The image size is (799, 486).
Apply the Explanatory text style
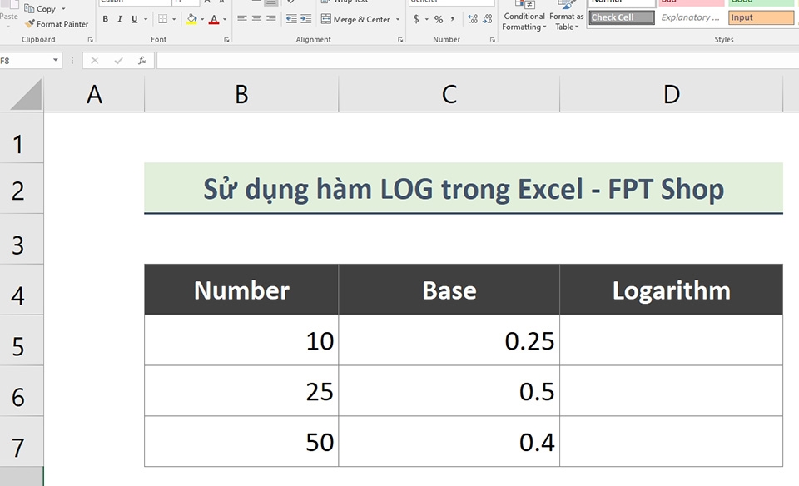tap(691, 17)
